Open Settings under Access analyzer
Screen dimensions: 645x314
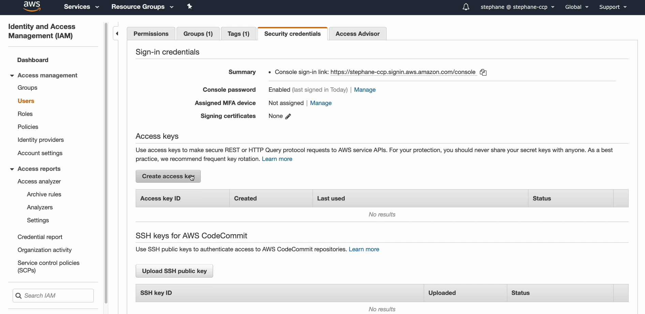click(x=38, y=220)
